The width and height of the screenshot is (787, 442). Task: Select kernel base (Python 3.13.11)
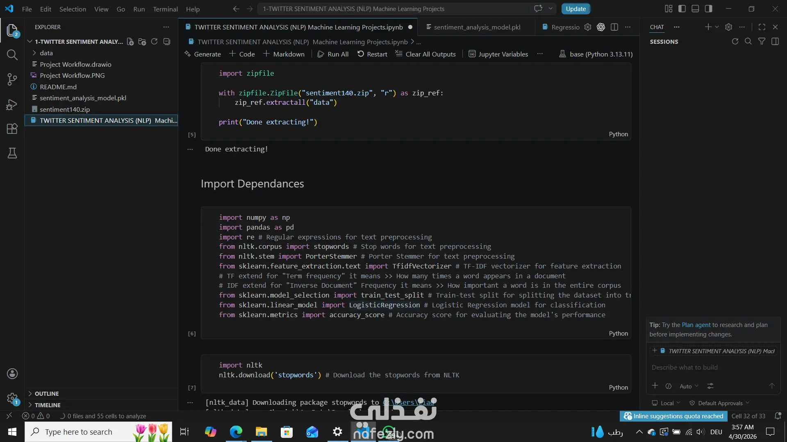click(x=596, y=54)
